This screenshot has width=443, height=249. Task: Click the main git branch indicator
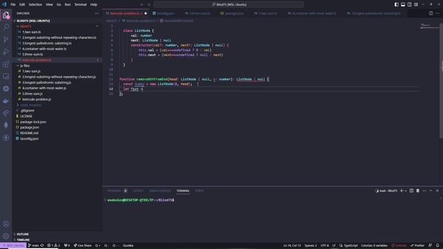[x=34, y=246]
